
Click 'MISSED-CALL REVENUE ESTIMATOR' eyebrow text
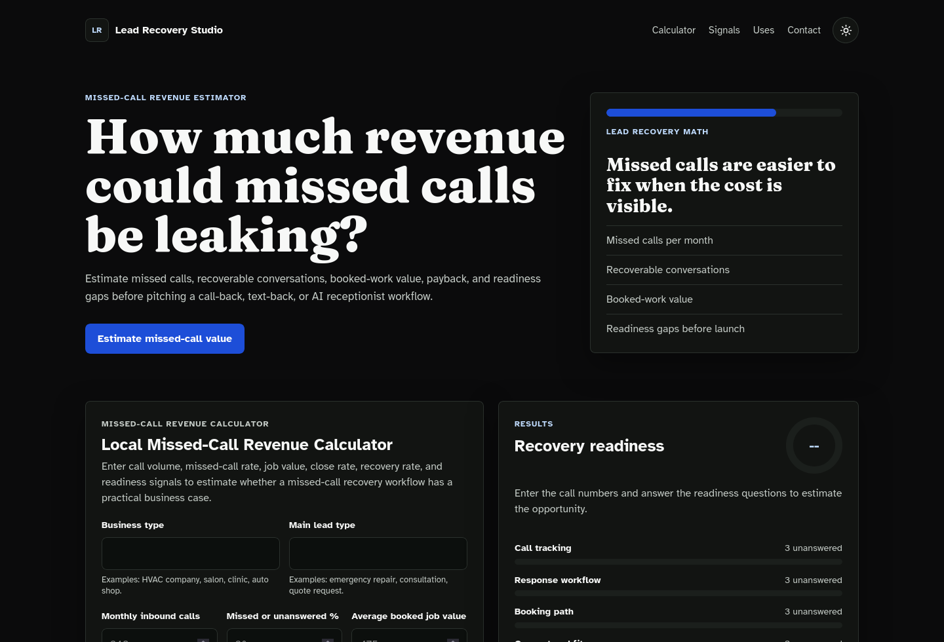pyautogui.click(x=166, y=98)
